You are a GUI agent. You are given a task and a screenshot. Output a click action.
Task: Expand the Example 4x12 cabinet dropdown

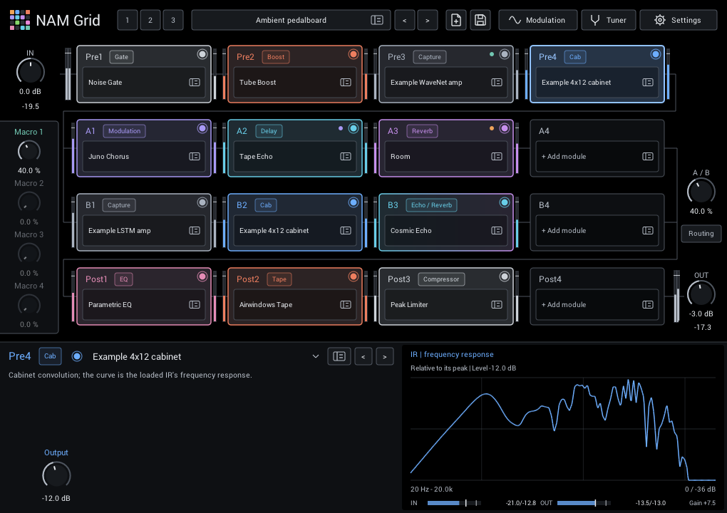316,356
